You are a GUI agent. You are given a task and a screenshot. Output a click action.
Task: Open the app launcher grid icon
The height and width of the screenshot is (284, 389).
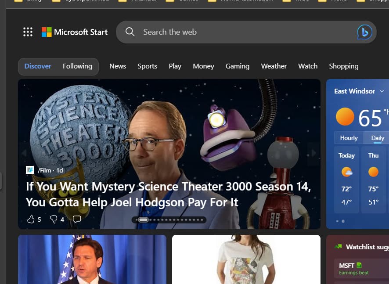coord(28,32)
